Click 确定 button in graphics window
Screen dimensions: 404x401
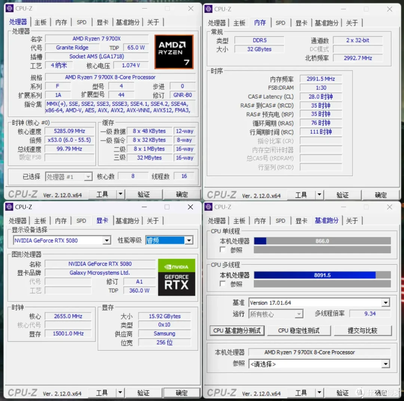[x=182, y=393]
